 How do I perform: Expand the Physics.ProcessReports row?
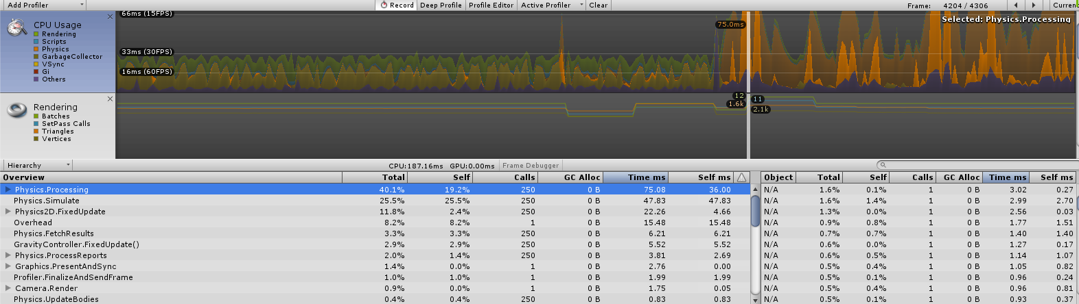pos(8,255)
